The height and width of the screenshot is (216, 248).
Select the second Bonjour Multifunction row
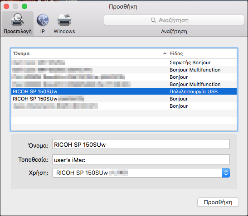(124, 84)
